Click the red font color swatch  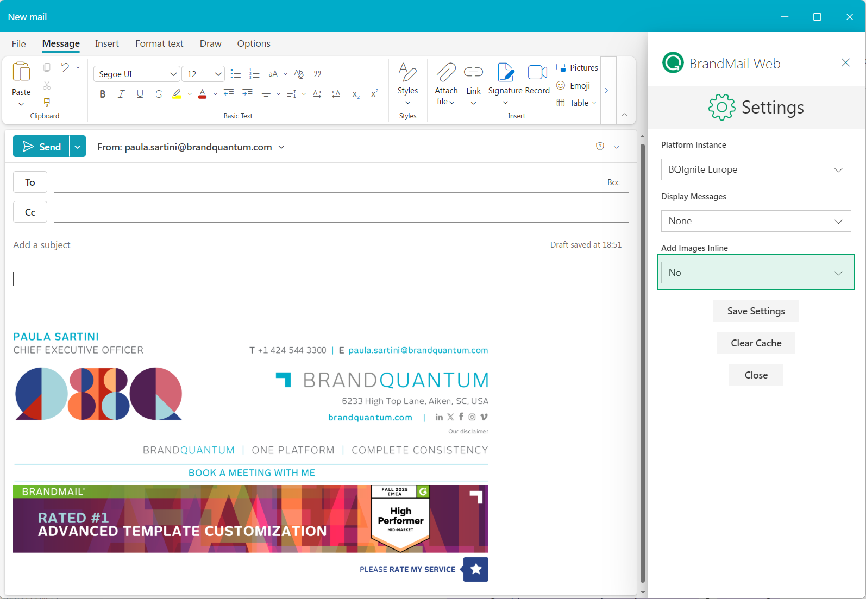[202, 94]
